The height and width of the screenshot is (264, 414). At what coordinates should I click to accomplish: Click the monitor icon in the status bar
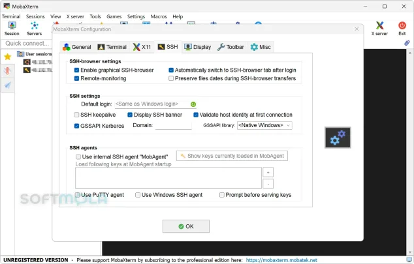click(409, 260)
